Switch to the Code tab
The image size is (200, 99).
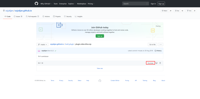click(x=8, y=16)
